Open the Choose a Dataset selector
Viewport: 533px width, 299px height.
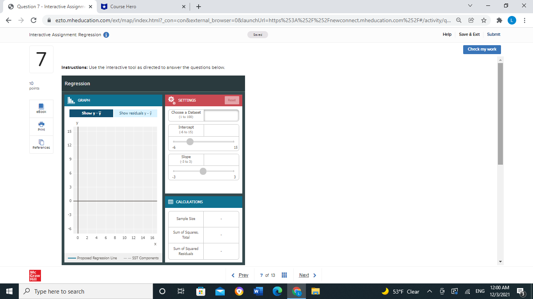(221, 115)
